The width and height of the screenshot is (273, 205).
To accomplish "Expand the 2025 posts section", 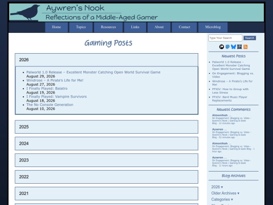I will [106, 127].
